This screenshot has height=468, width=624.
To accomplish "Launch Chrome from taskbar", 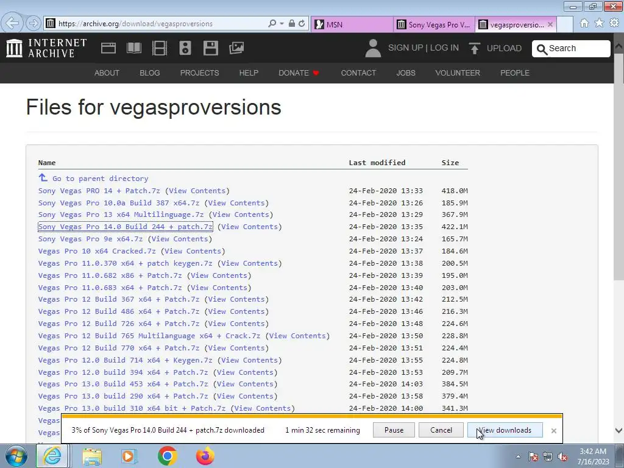I will [x=167, y=456].
